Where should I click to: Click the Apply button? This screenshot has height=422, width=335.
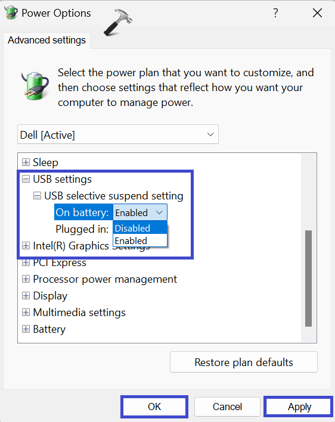pos(299,407)
